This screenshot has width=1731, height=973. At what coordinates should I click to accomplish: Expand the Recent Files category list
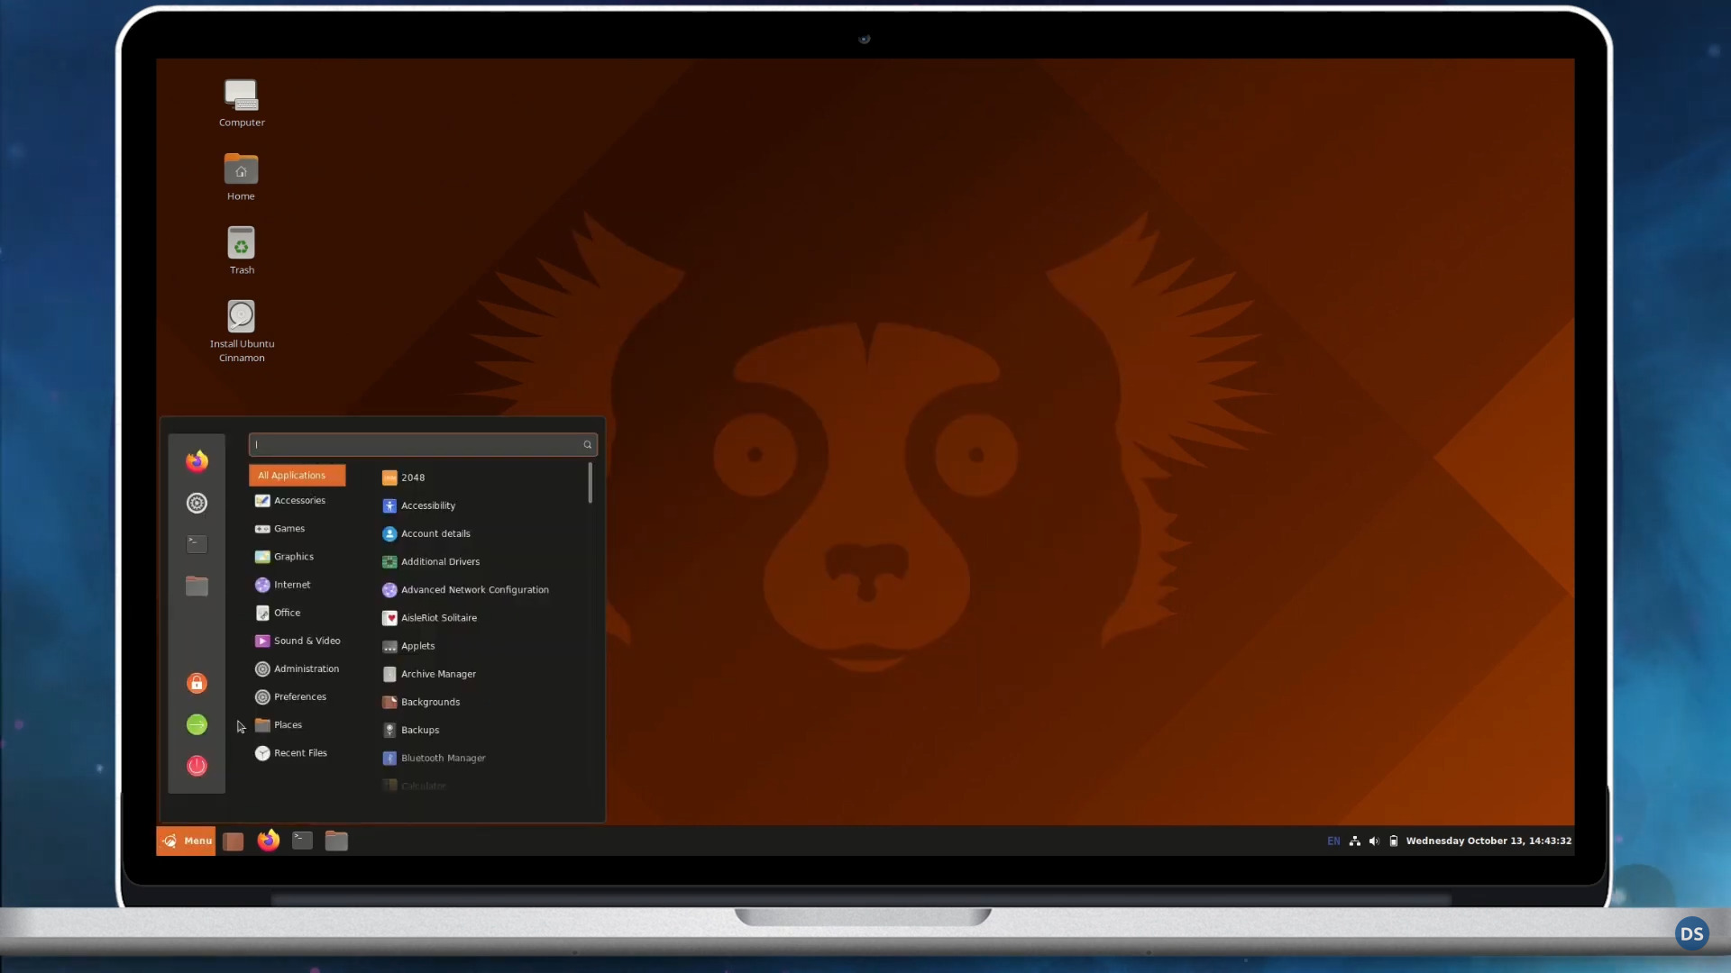tap(301, 752)
